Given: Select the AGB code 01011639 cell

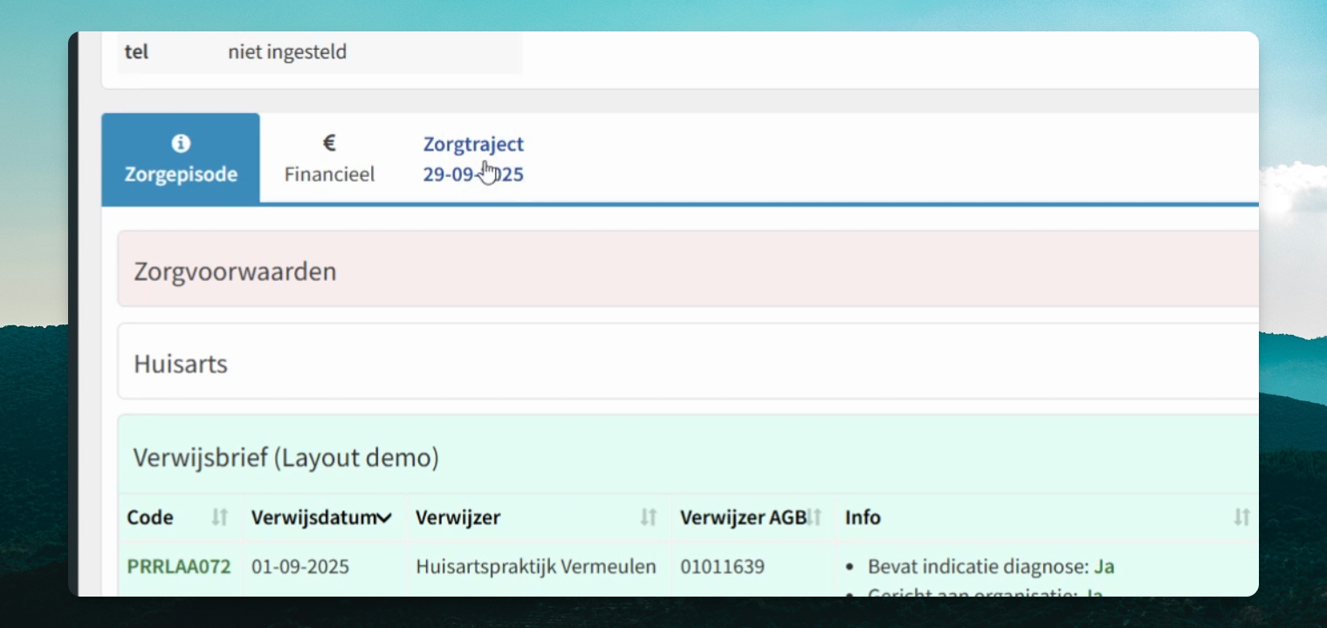Looking at the screenshot, I should (x=722, y=567).
